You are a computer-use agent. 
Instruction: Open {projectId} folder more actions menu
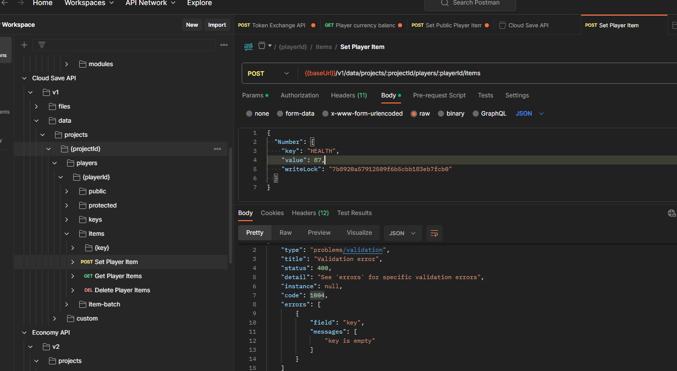(x=217, y=149)
